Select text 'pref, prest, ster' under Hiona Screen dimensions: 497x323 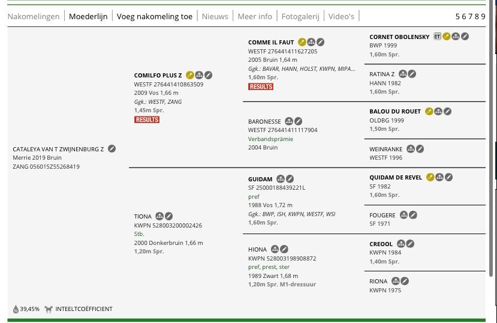pyautogui.click(x=269, y=267)
